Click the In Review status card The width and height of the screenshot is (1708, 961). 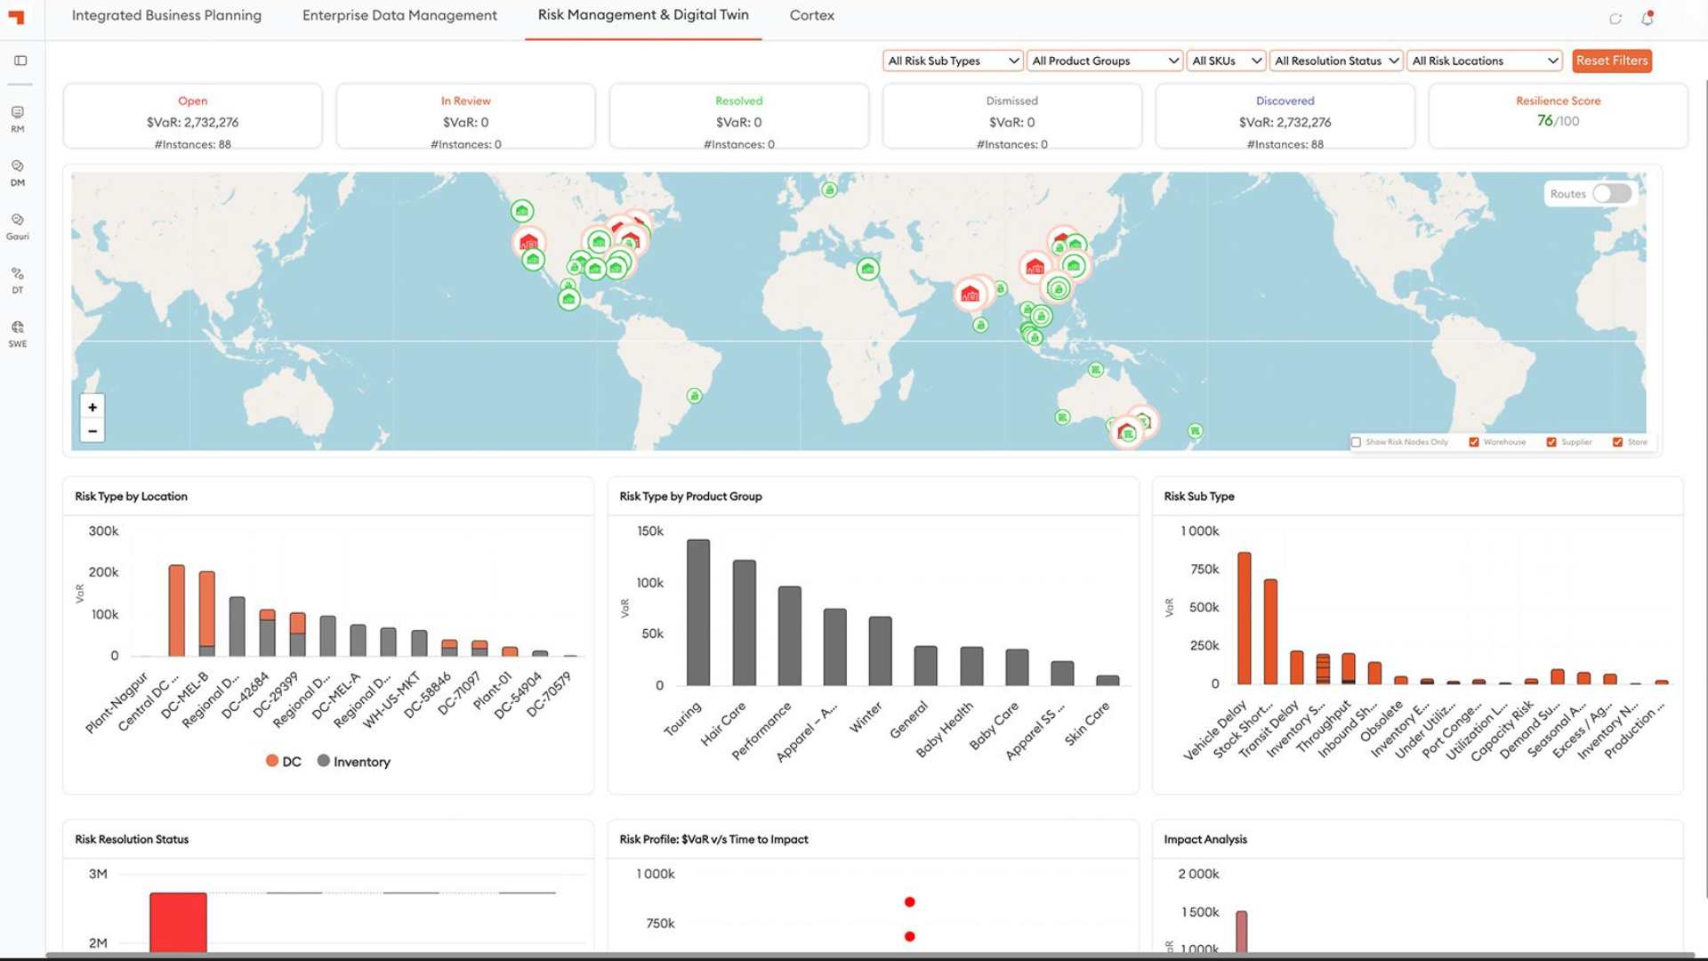465,117
